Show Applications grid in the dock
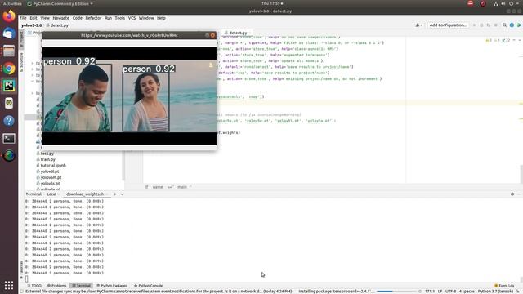The height and width of the screenshot is (294, 523). click(9, 285)
